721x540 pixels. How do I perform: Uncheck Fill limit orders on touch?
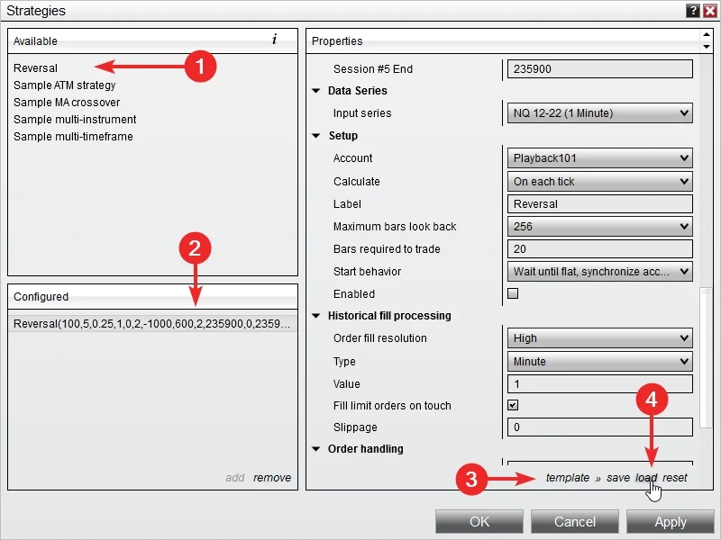[513, 405]
